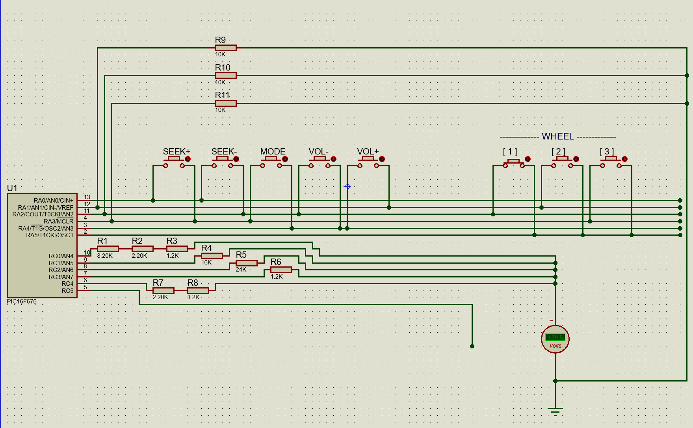The width and height of the screenshot is (693, 428).
Task: Toggle the red latch dot on wheel [ 3 ]
Action: click(625, 159)
